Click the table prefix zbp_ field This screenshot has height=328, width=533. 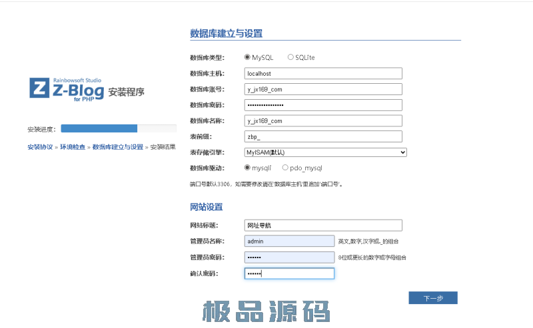(323, 136)
